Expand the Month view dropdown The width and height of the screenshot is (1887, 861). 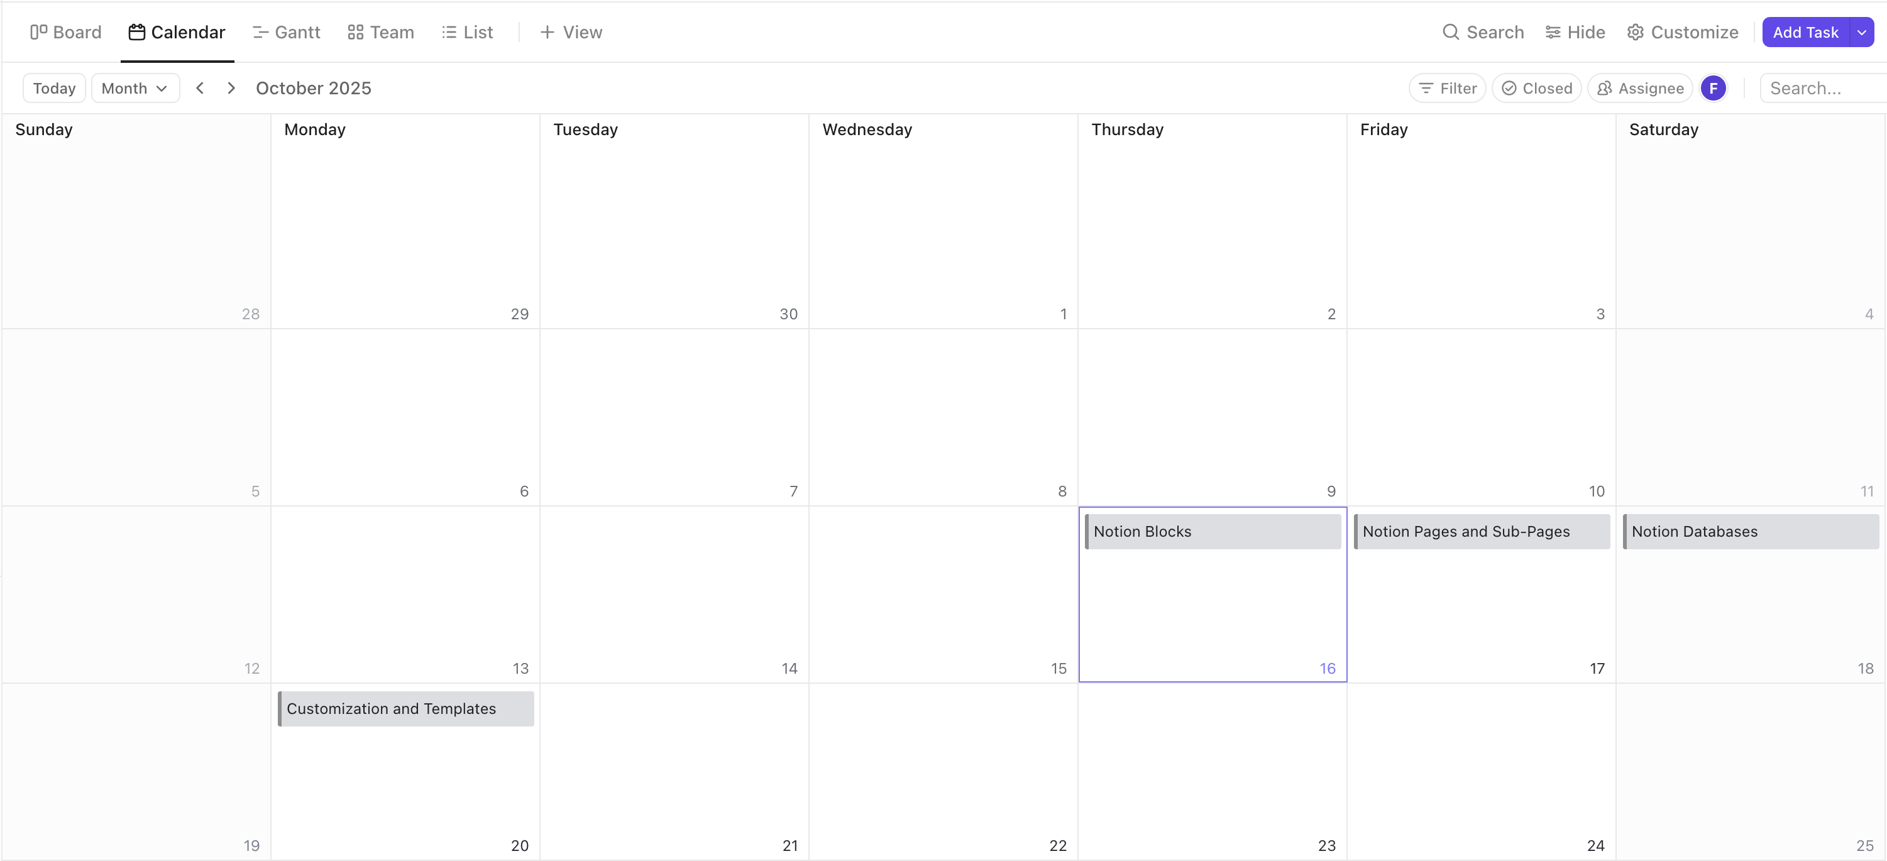pos(135,89)
